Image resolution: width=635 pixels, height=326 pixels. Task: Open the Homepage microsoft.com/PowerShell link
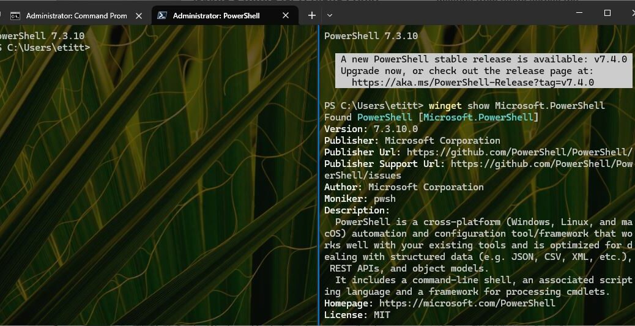(x=467, y=303)
